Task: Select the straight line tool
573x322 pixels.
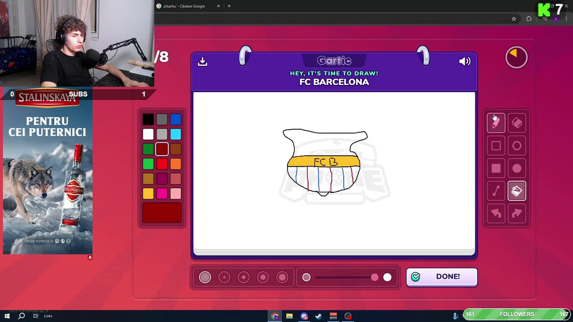Action: pos(496,191)
